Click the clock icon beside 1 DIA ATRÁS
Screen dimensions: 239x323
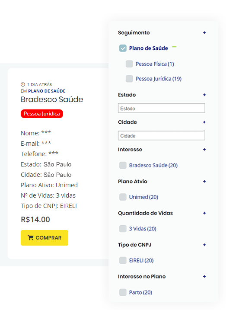point(23,84)
